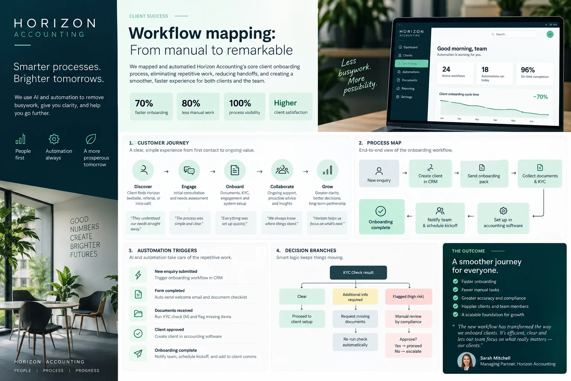Viewport: 571px width, 381px height.
Task: Open Clients in the laptop sidebar
Action: coord(406,55)
